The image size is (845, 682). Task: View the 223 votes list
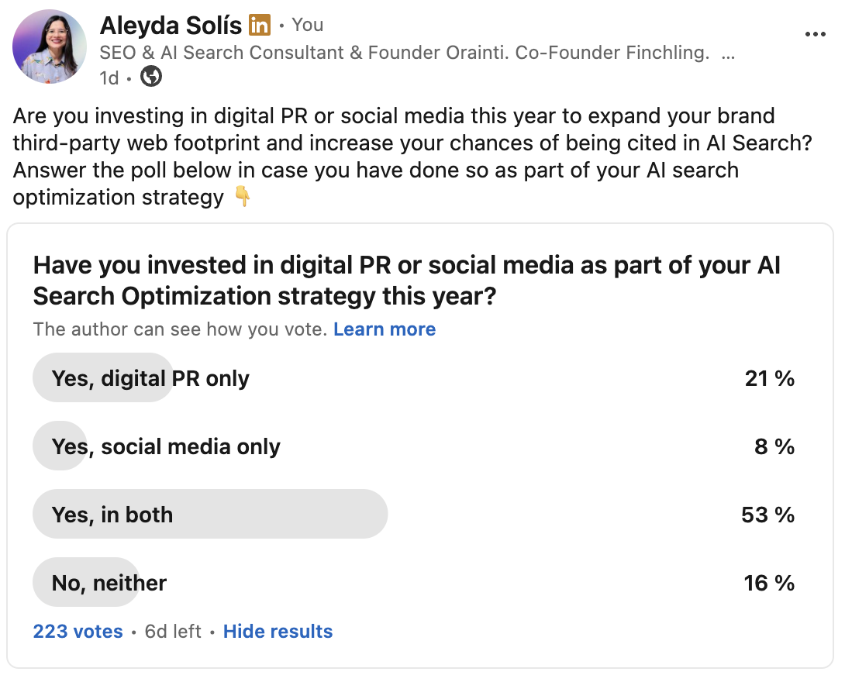tap(78, 631)
